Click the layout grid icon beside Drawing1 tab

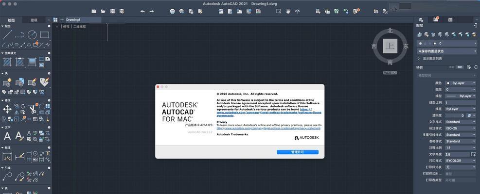click(x=55, y=19)
